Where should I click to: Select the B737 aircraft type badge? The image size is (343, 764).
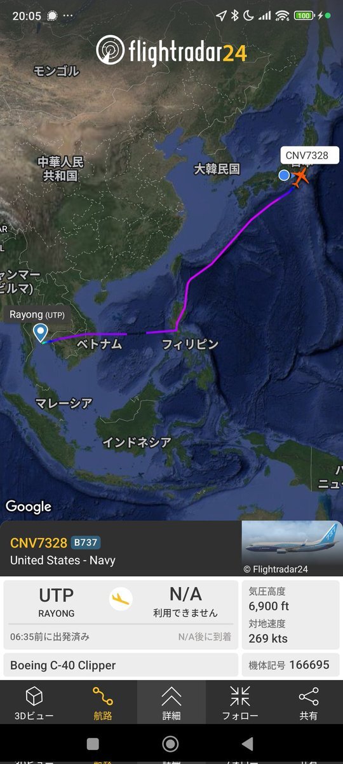click(x=86, y=542)
